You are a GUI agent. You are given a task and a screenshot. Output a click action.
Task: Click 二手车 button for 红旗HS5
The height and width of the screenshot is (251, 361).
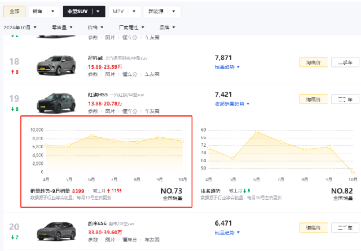tap(345, 100)
